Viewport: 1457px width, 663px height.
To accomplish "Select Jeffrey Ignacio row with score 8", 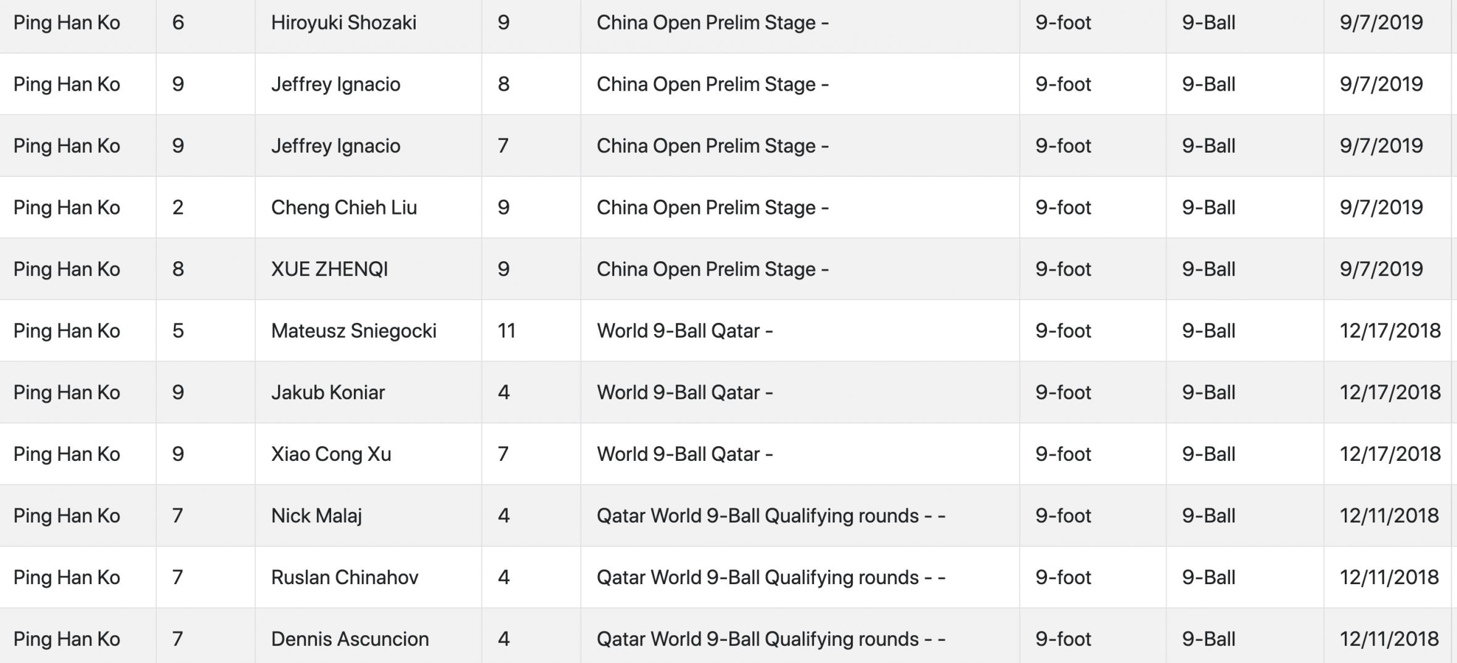I will (x=728, y=84).
